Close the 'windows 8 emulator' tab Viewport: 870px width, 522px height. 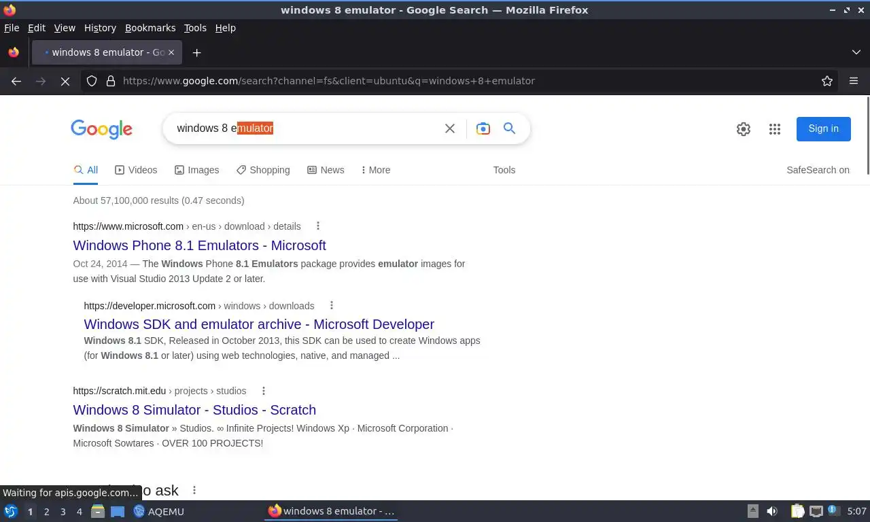tap(171, 52)
